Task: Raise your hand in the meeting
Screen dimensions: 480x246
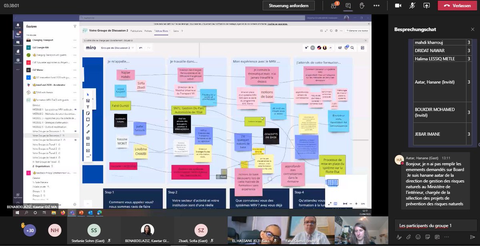Action: 362,6
